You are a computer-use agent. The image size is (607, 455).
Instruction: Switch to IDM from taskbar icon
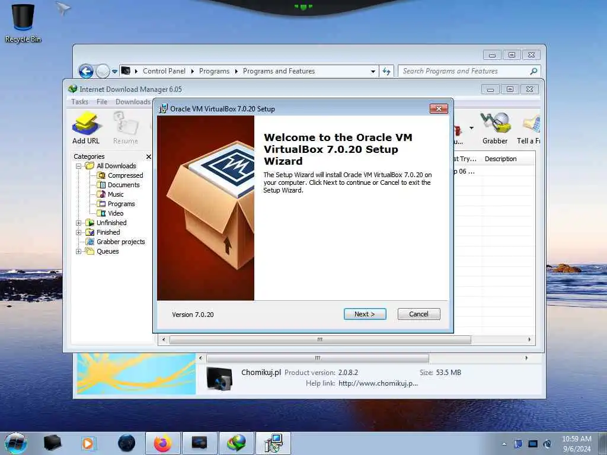[237, 443]
